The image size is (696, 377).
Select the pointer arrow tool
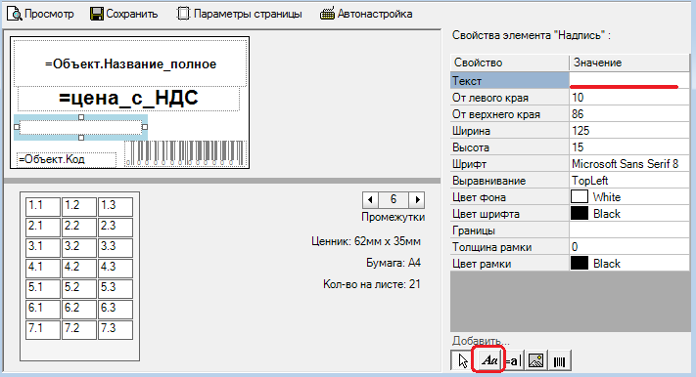pos(462,360)
